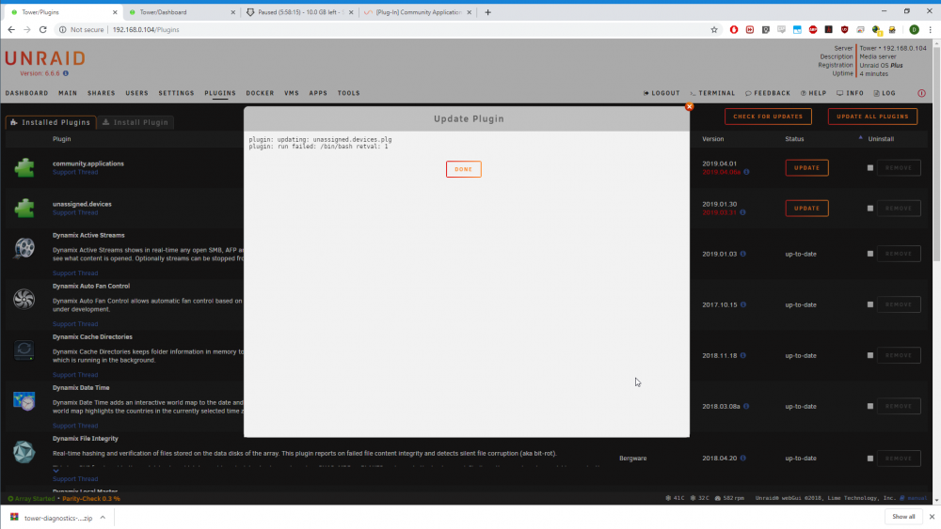Tick the uninstall checkbox for unassigned.devices
941x529 pixels.
pyautogui.click(x=870, y=208)
